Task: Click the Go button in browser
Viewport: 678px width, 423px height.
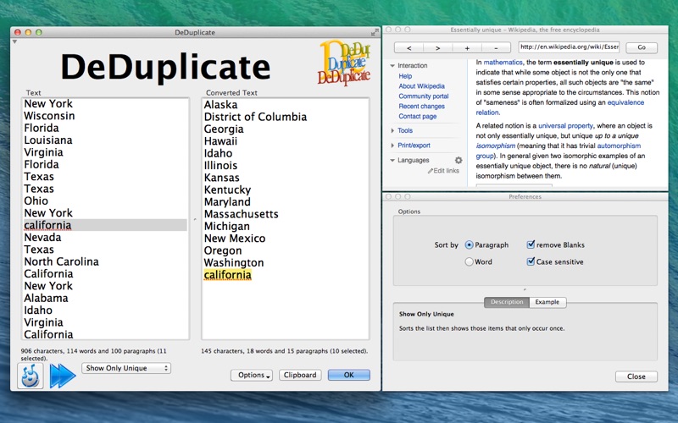Action: (x=642, y=47)
